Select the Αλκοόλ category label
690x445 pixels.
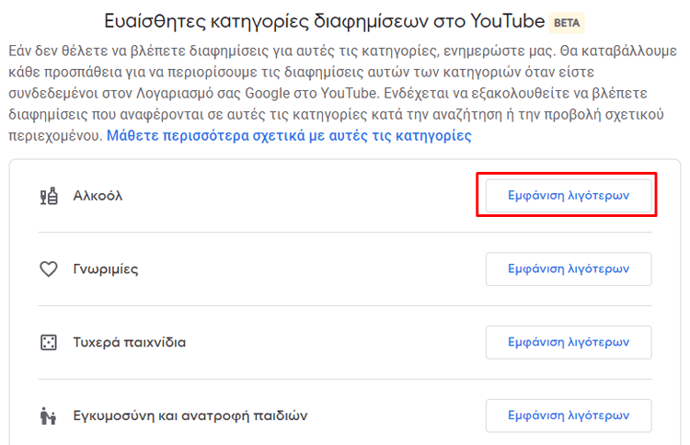pos(98,196)
